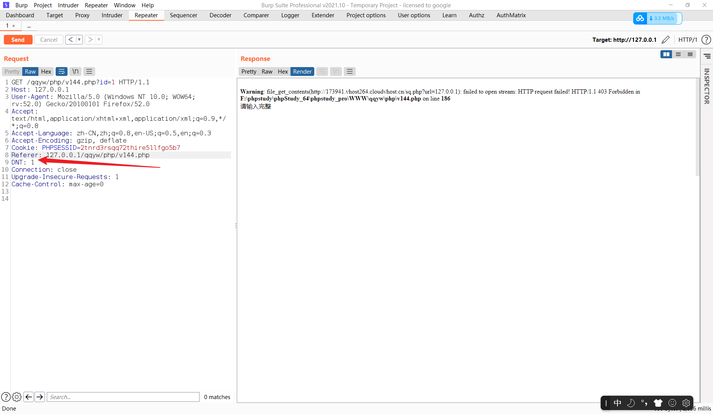Go to previous search match arrow
This screenshot has width=713, height=414.
coord(28,397)
